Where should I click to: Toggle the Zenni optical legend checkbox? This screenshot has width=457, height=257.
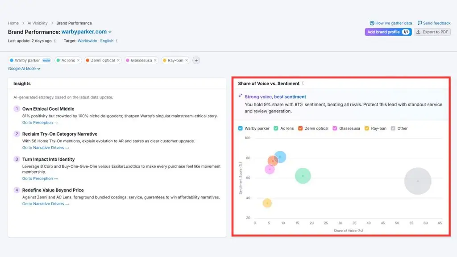coord(300,128)
